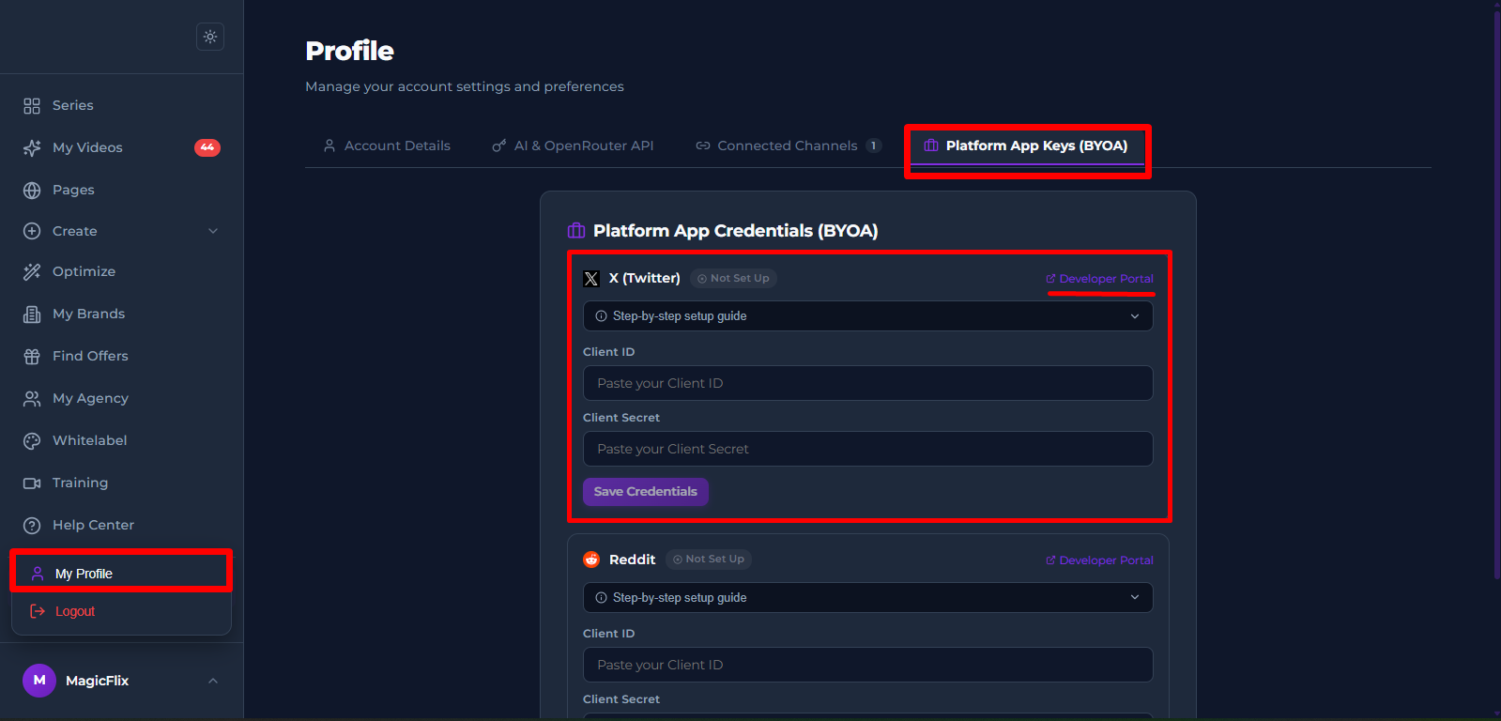Click Save Credentials for X (Twitter)
The image size is (1501, 721).
click(x=646, y=492)
